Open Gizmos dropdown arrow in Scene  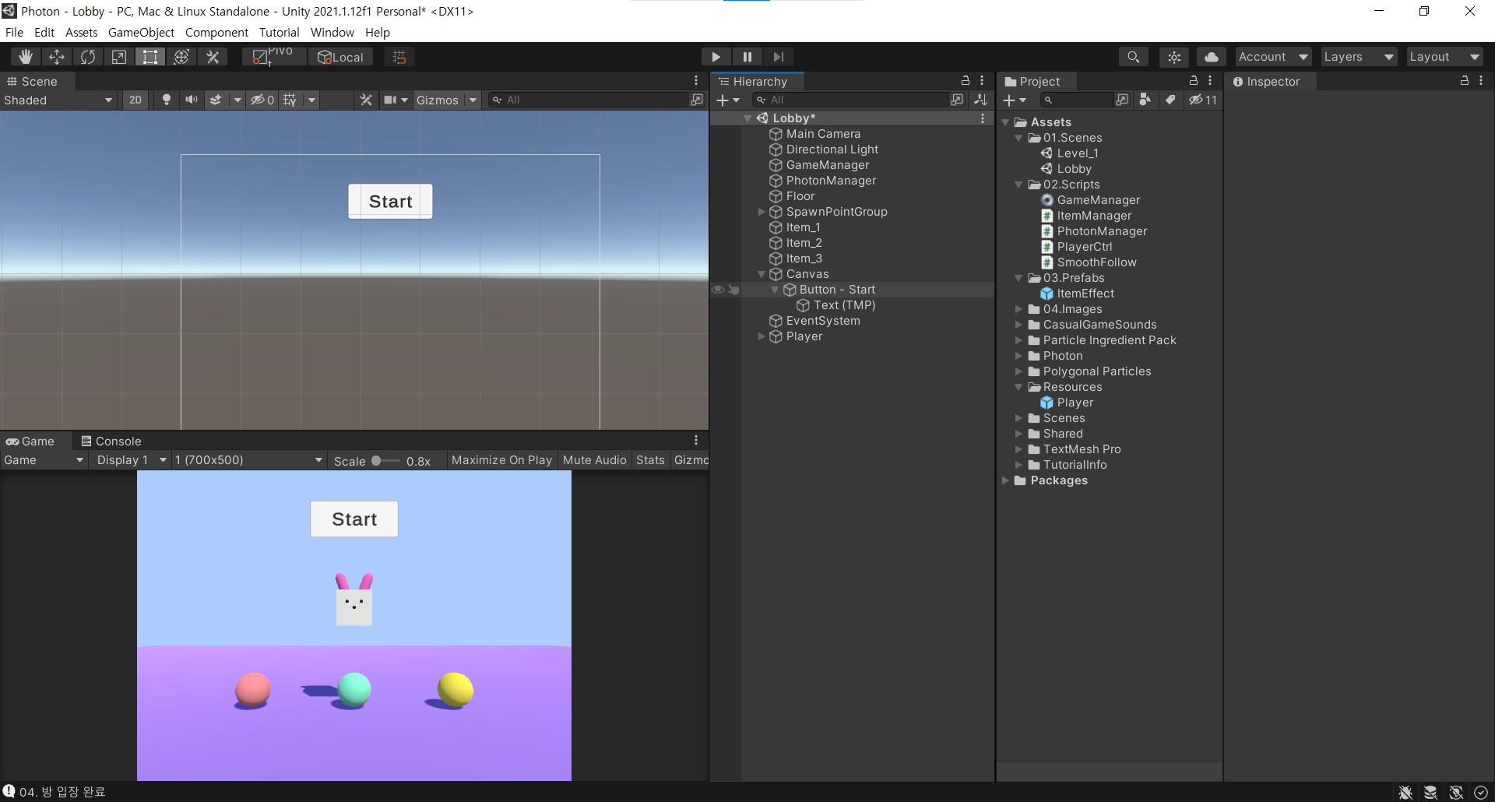[473, 100]
